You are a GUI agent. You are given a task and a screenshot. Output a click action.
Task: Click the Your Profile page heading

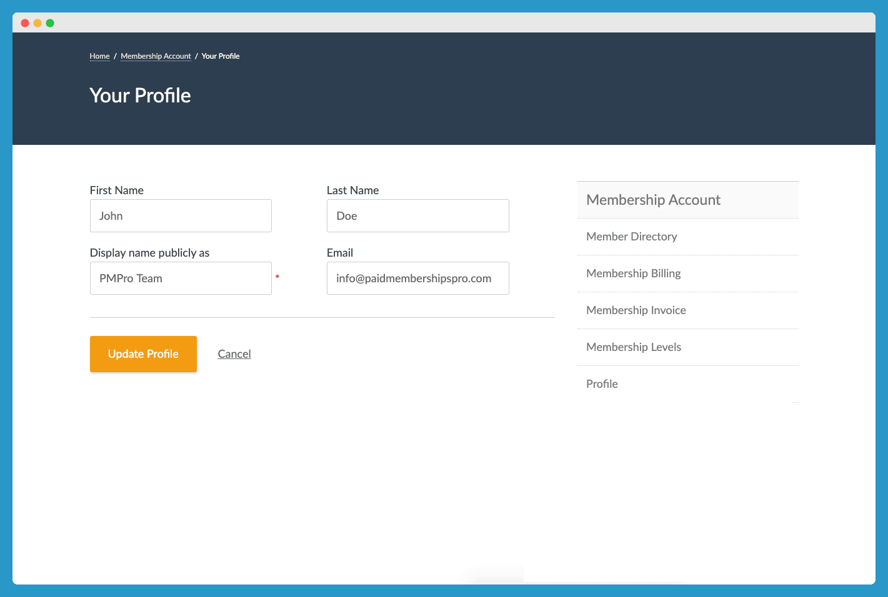140,96
